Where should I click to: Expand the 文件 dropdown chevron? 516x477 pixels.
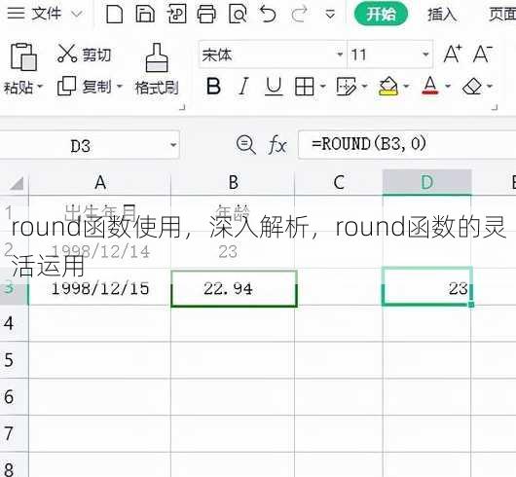76,15
